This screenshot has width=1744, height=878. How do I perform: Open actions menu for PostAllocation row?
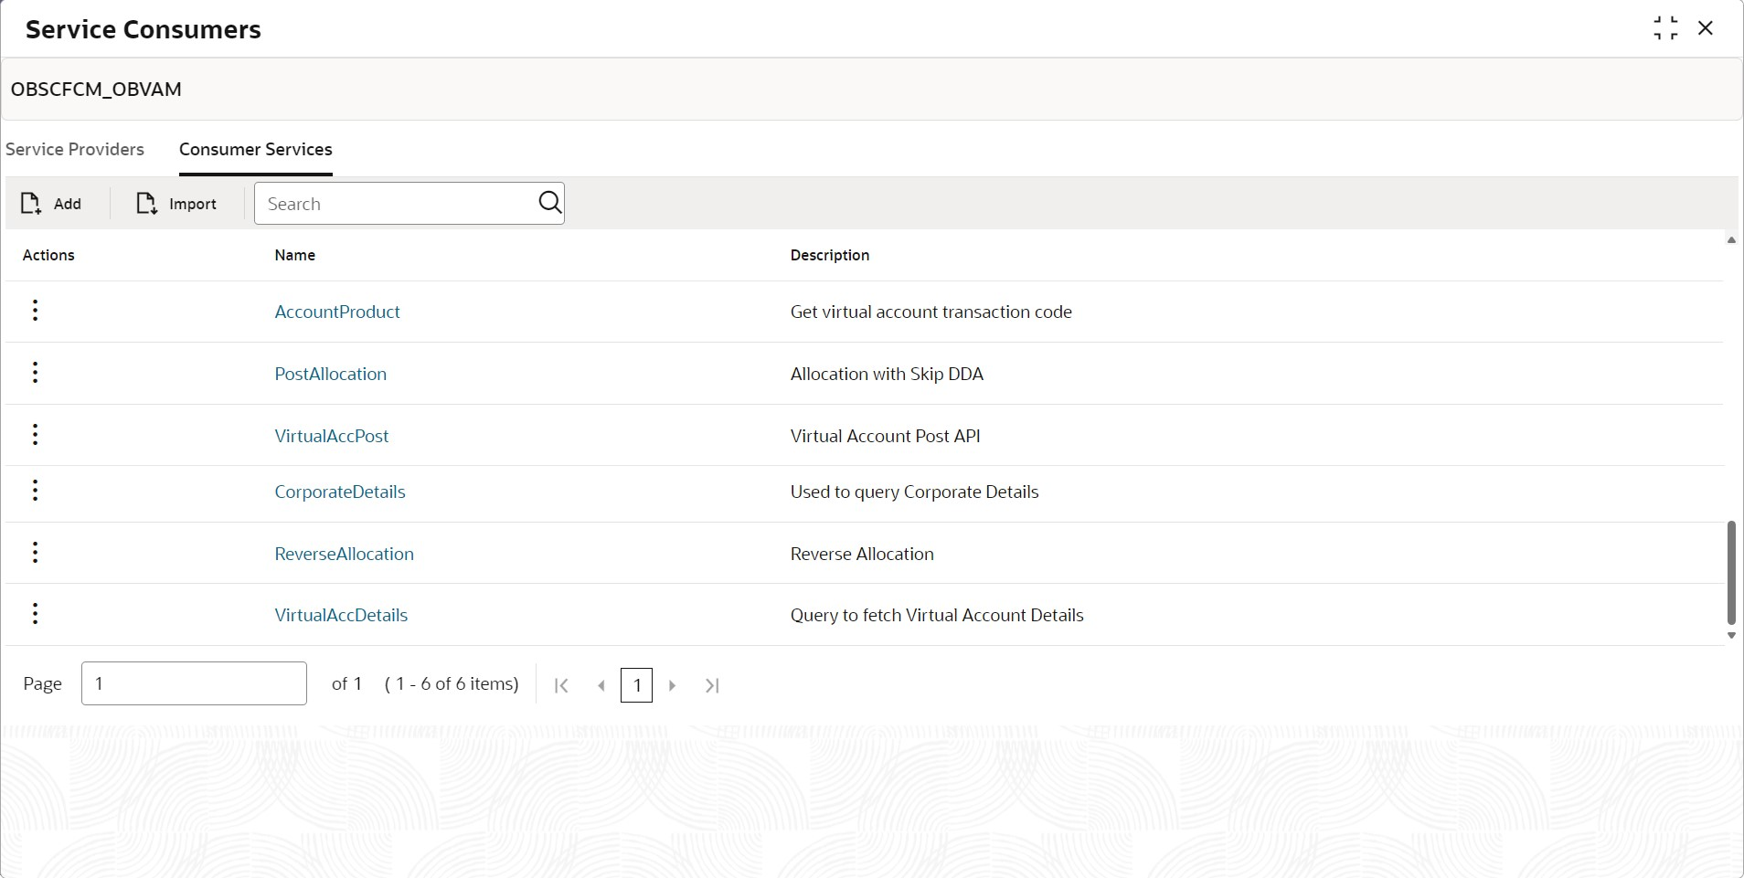coord(35,373)
